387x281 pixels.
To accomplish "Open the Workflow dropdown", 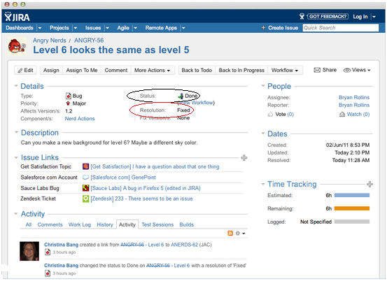I will tap(285, 70).
